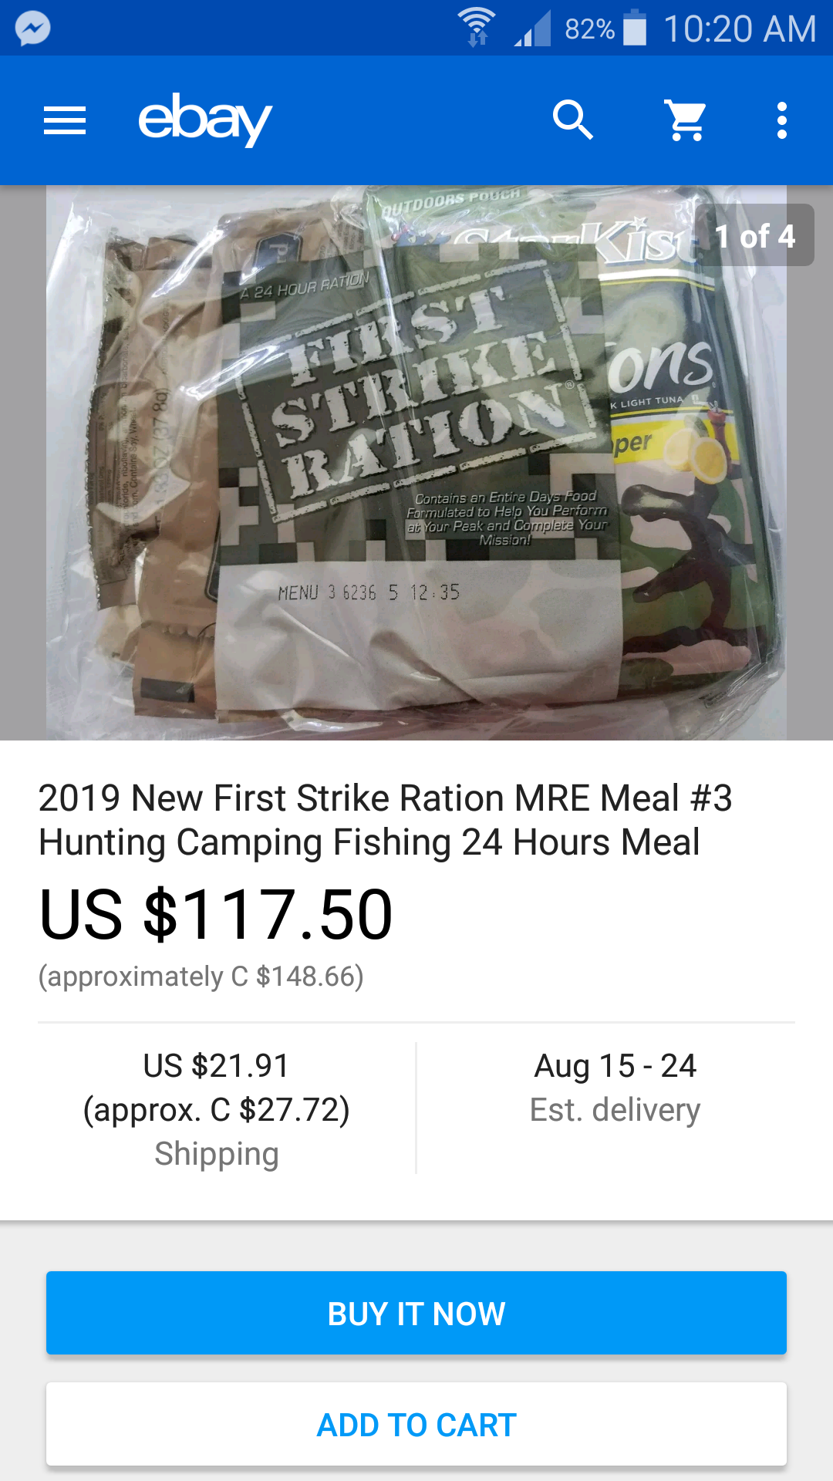Open the three-dot overflow menu
The image size is (833, 1481).
click(781, 121)
